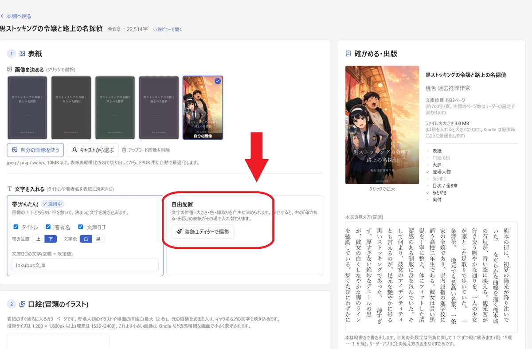Go back via 本棚へ戻る link
This screenshot has height=349, width=532.
tap(16, 16)
